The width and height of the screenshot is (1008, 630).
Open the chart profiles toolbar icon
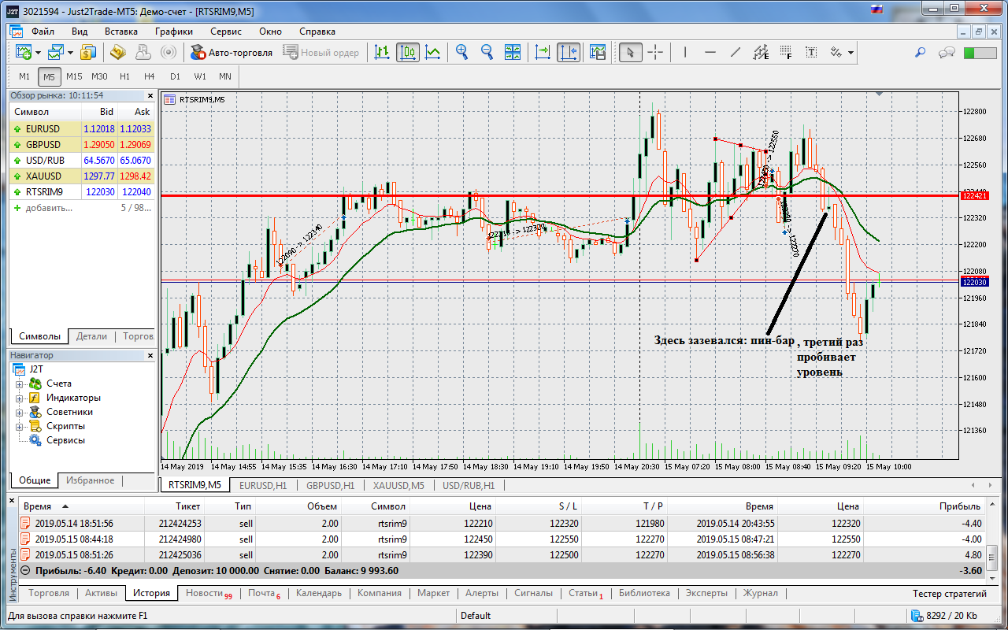point(56,53)
